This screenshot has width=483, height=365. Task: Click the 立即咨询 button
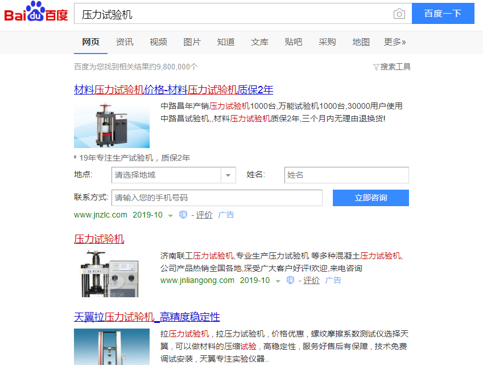371,198
